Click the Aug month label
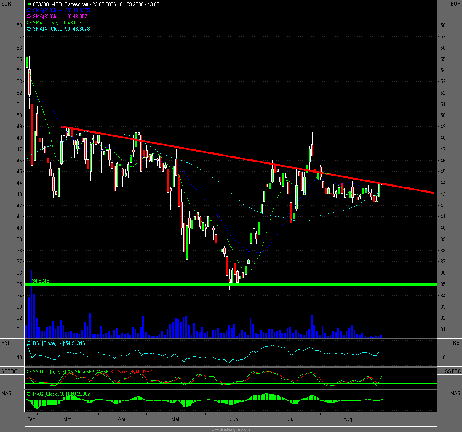Image resolution: width=462 pixels, height=432 pixels. (x=347, y=419)
